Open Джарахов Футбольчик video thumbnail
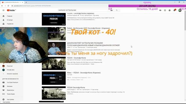The width and height of the screenshot is (186, 104). coord(57,49)
